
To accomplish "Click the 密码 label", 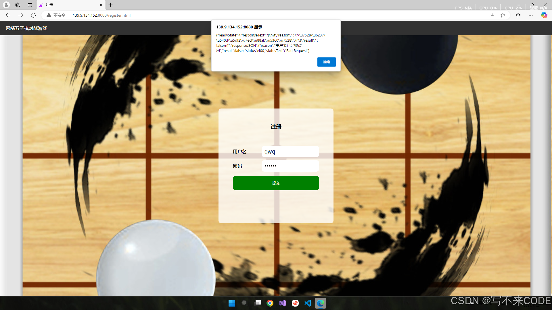I will (237, 166).
